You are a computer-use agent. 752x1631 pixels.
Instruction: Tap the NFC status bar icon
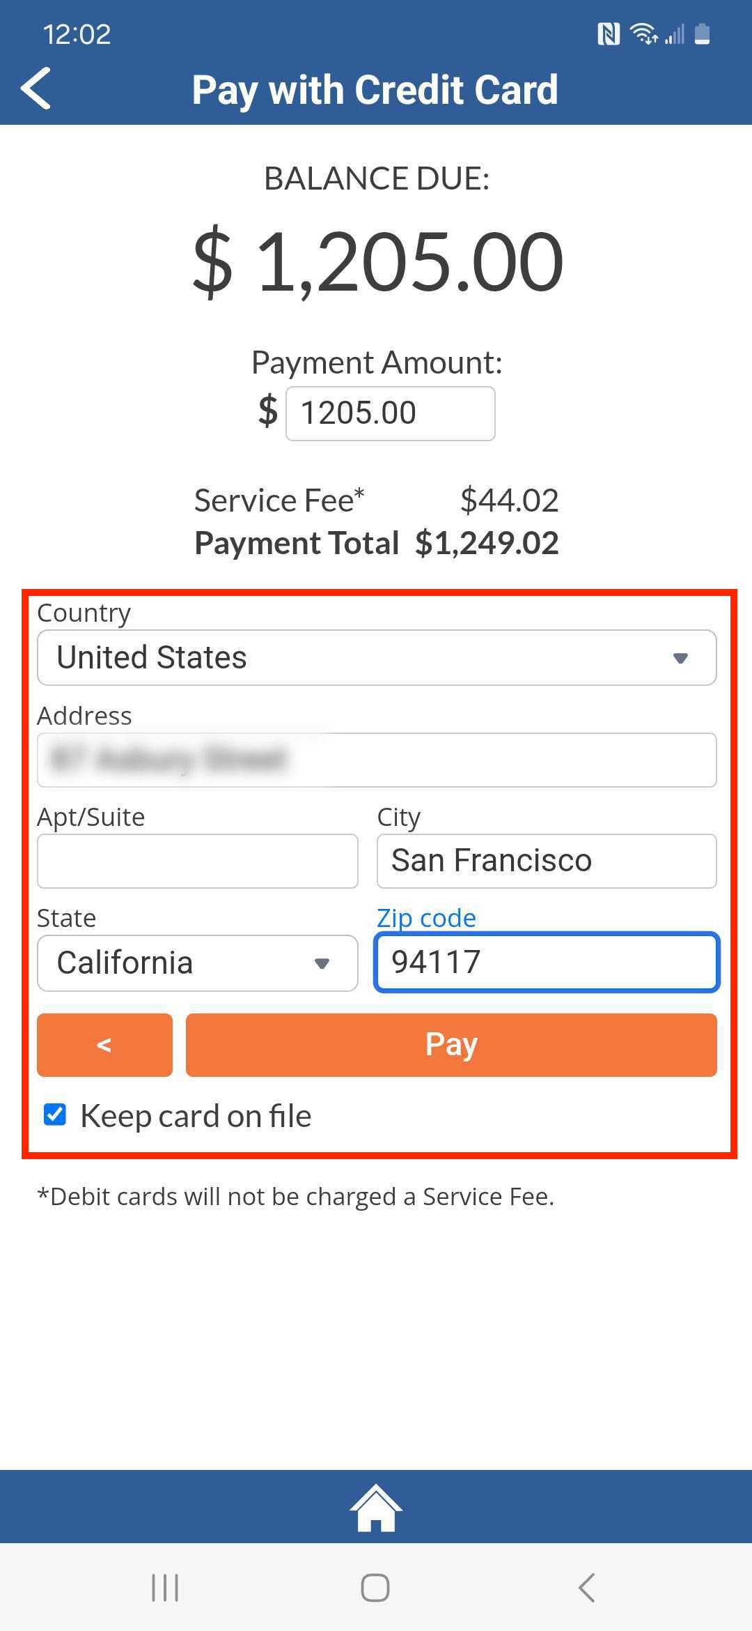click(x=609, y=33)
